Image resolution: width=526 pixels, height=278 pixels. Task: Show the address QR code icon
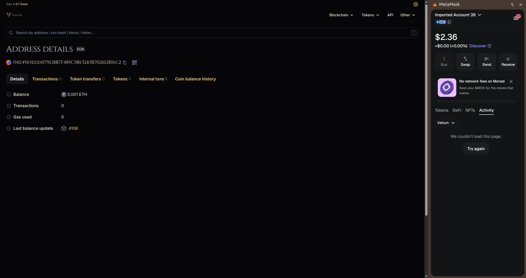[x=135, y=63]
